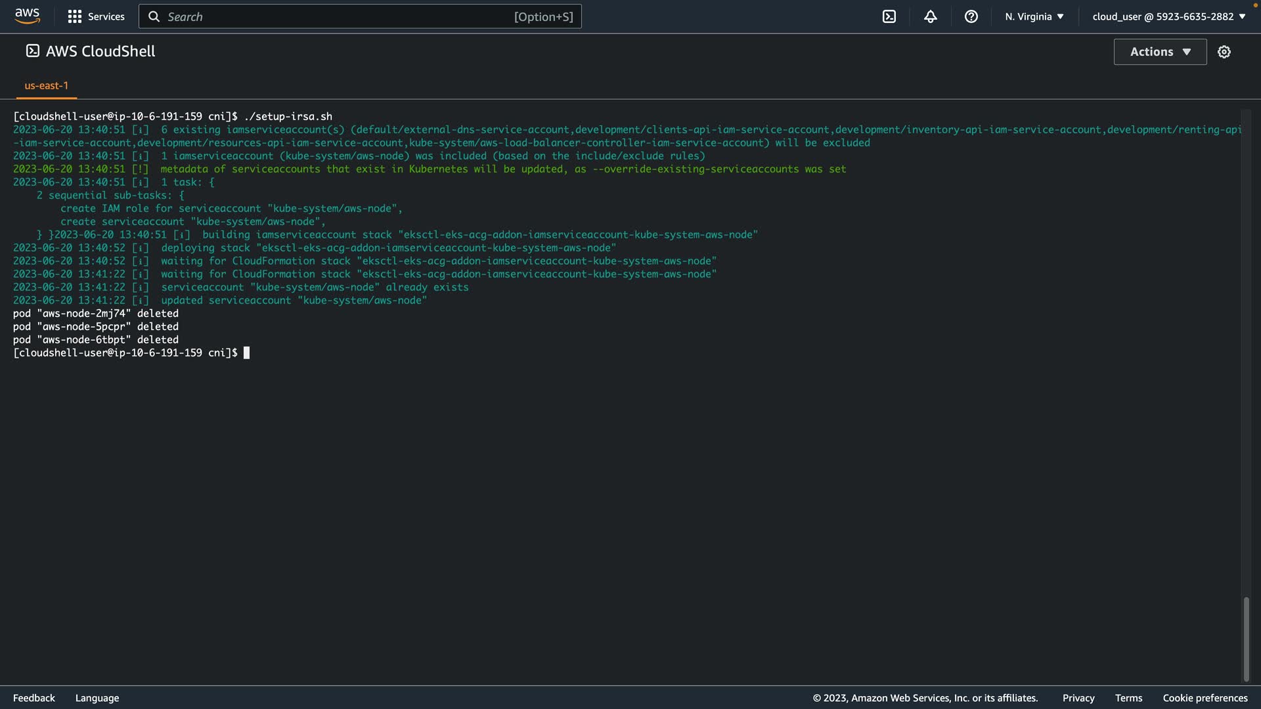This screenshot has width=1261, height=709.
Task: Open the cloud_user account dropdown
Action: 1168,16
